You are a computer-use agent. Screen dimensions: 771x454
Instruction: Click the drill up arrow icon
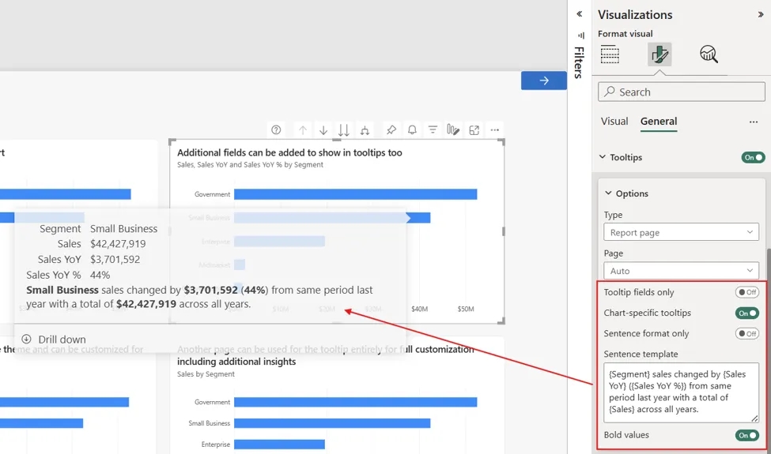pos(302,130)
